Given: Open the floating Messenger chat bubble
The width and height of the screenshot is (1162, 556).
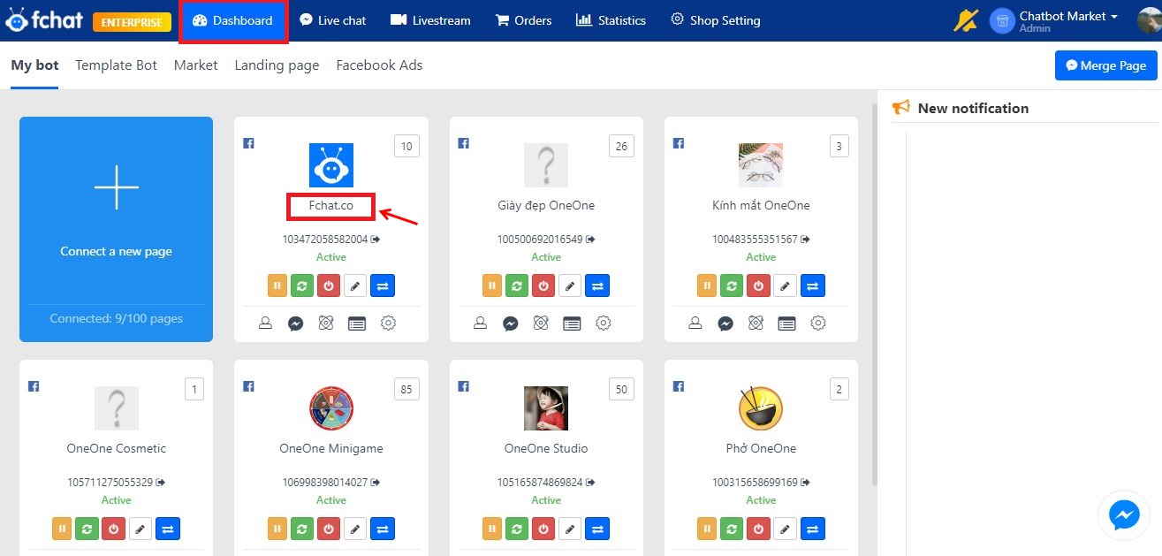Looking at the screenshot, I should point(1124,515).
